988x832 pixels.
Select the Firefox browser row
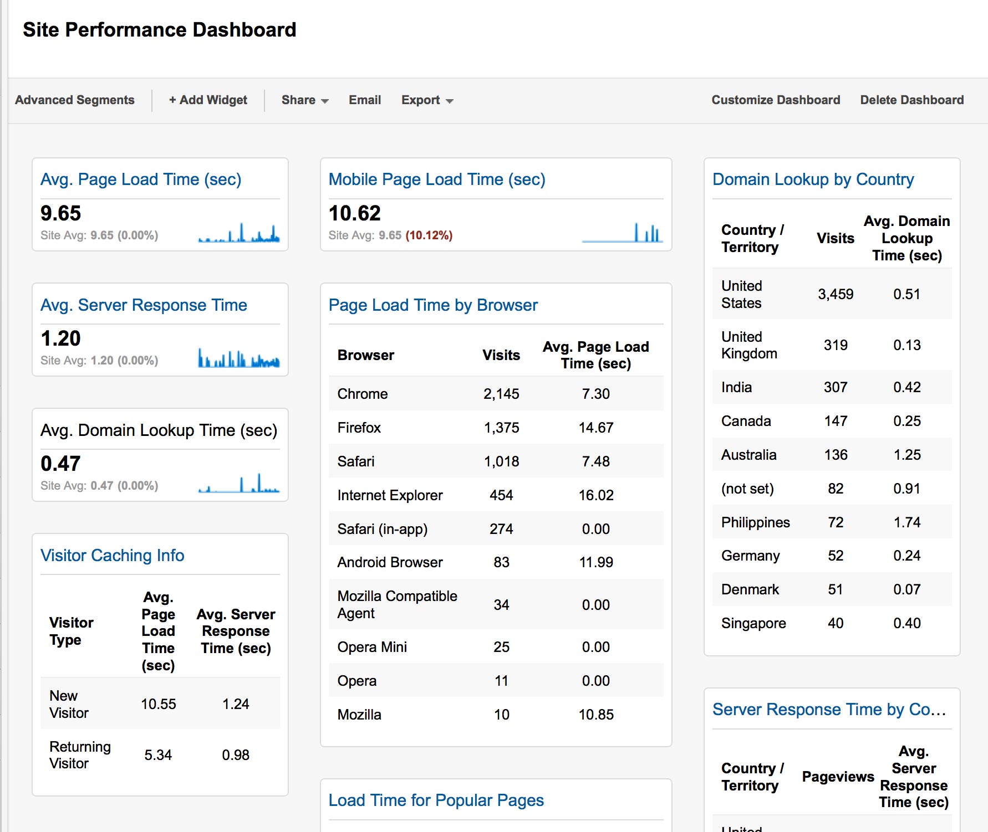496,428
